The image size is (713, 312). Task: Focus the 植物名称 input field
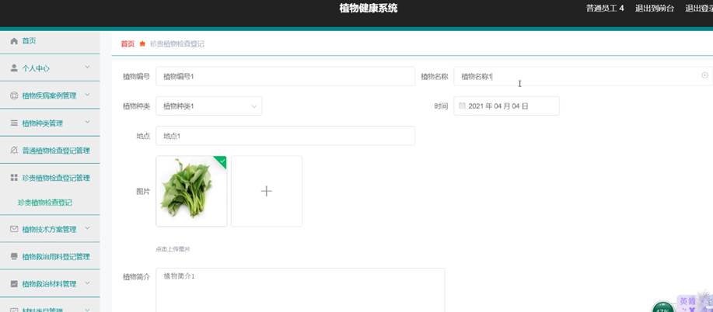pos(583,76)
